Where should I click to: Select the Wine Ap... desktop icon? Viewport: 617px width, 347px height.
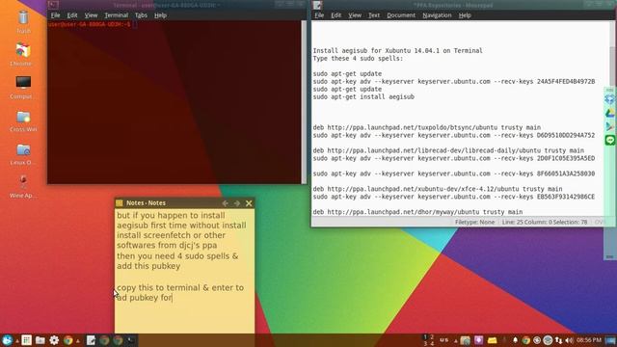coord(23,186)
